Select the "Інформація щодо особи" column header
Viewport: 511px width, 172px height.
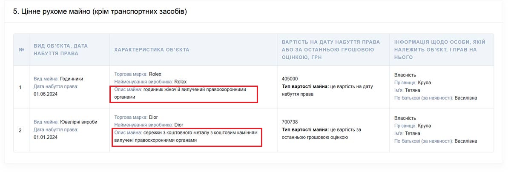tap(440, 50)
